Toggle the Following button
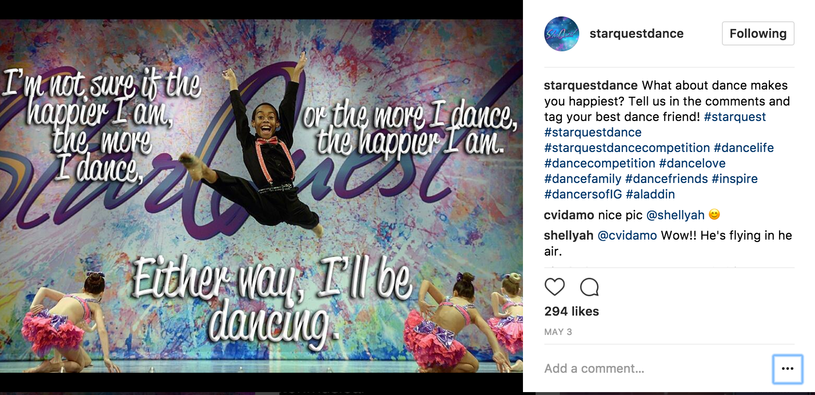 758,33
